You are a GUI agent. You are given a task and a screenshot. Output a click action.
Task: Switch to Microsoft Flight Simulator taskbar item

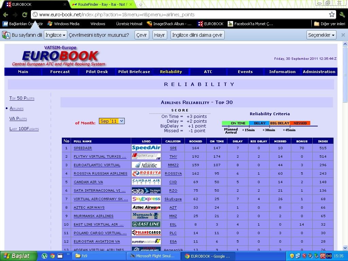[154, 256]
